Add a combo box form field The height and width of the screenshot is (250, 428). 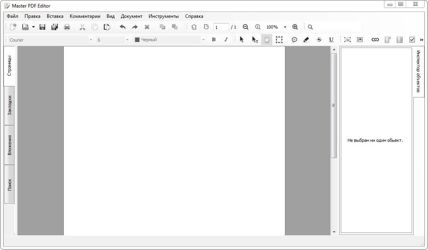(x=388, y=40)
